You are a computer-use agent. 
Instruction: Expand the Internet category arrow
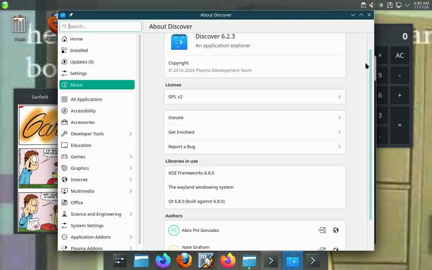131,180
